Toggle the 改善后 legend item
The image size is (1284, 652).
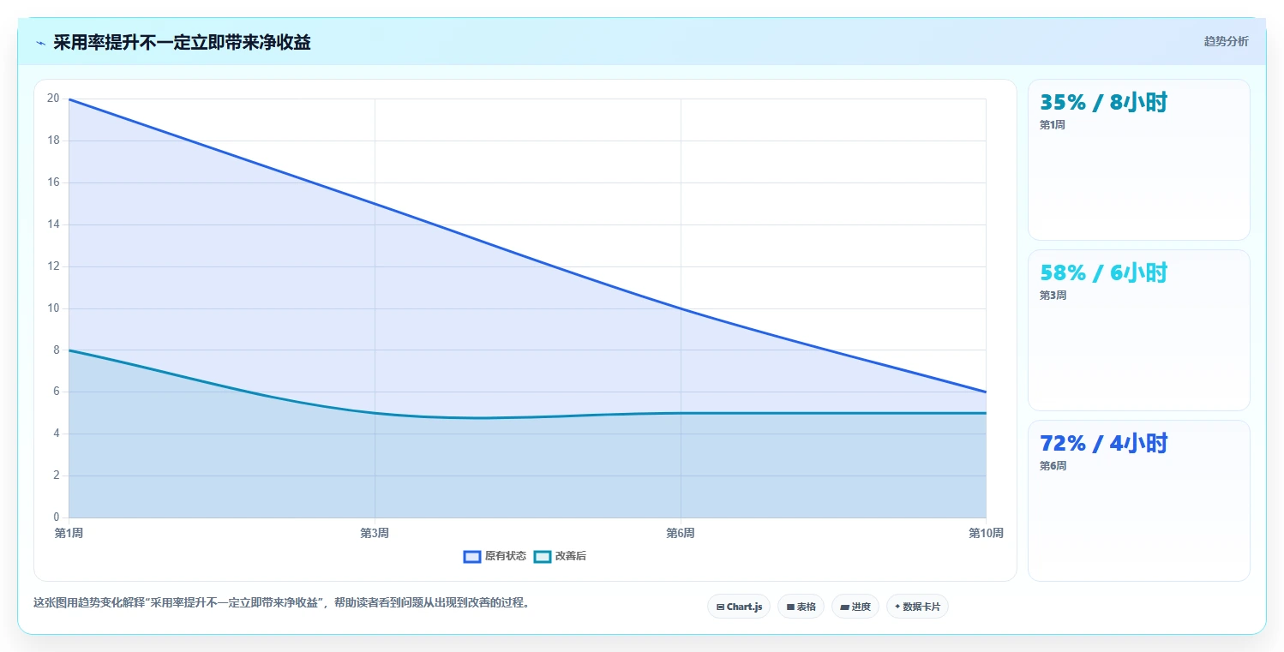(x=560, y=556)
